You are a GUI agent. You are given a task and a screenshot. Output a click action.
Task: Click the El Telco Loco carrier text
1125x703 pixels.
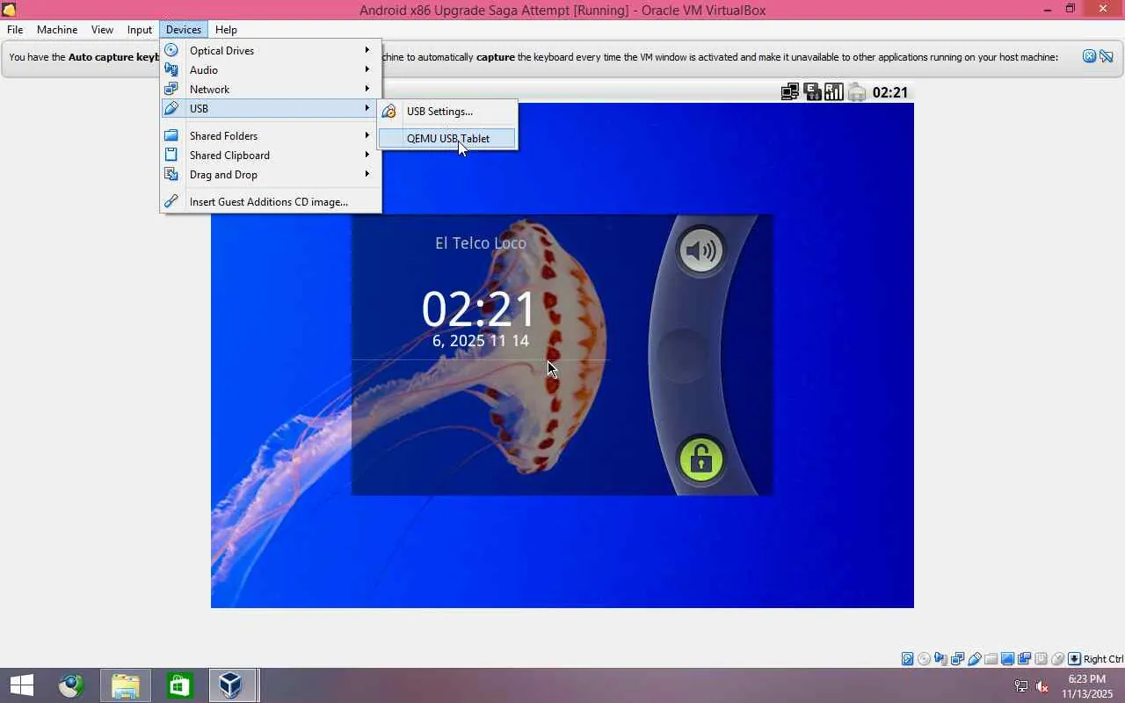tap(481, 243)
